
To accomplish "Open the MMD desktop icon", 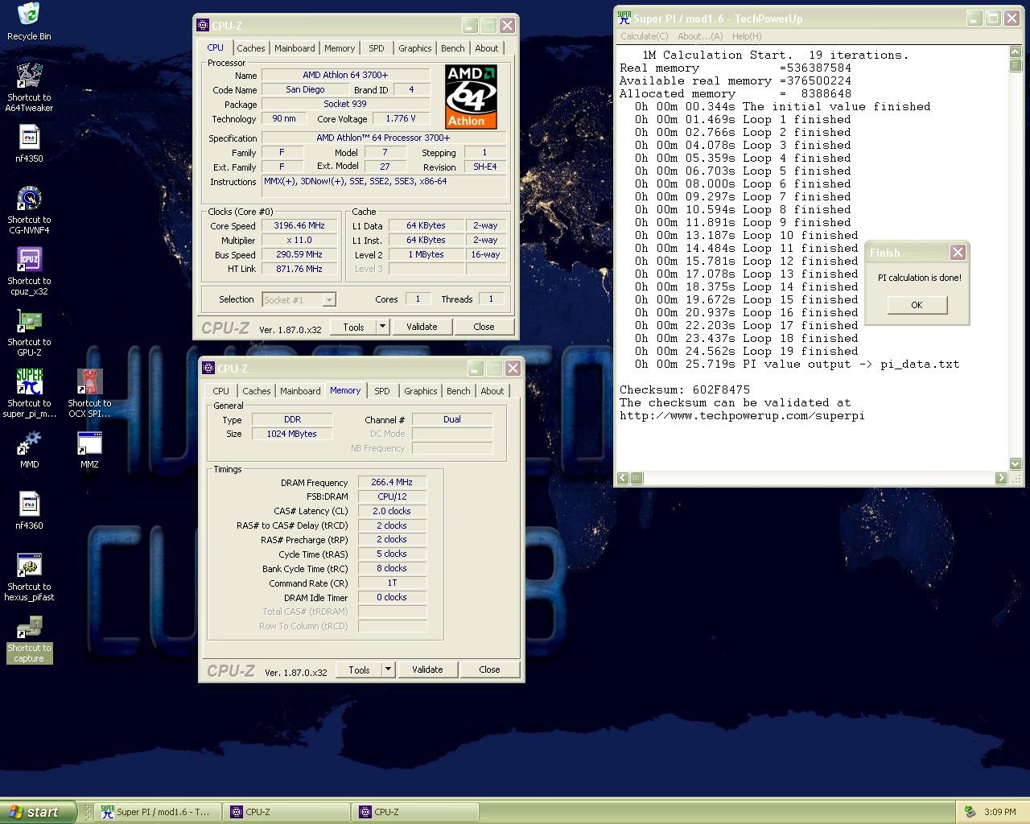I will pos(29,443).
